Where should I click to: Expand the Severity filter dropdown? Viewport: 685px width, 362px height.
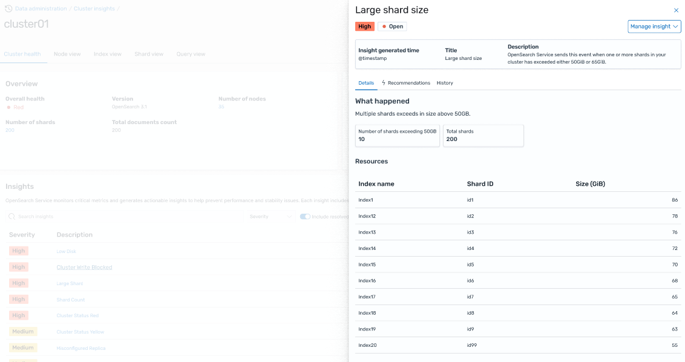[270, 217]
